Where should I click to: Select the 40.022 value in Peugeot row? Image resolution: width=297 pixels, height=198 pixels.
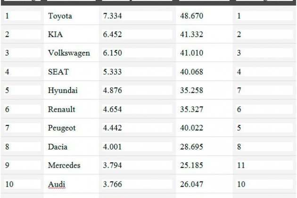(191, 128)
